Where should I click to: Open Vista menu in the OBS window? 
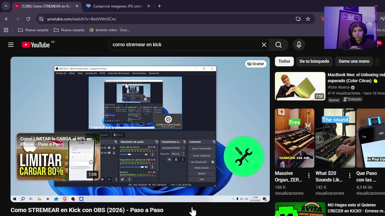click(80, 73)
